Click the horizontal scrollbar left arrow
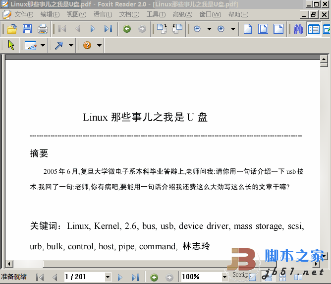 pyautogui.click(x=8, y=264)
